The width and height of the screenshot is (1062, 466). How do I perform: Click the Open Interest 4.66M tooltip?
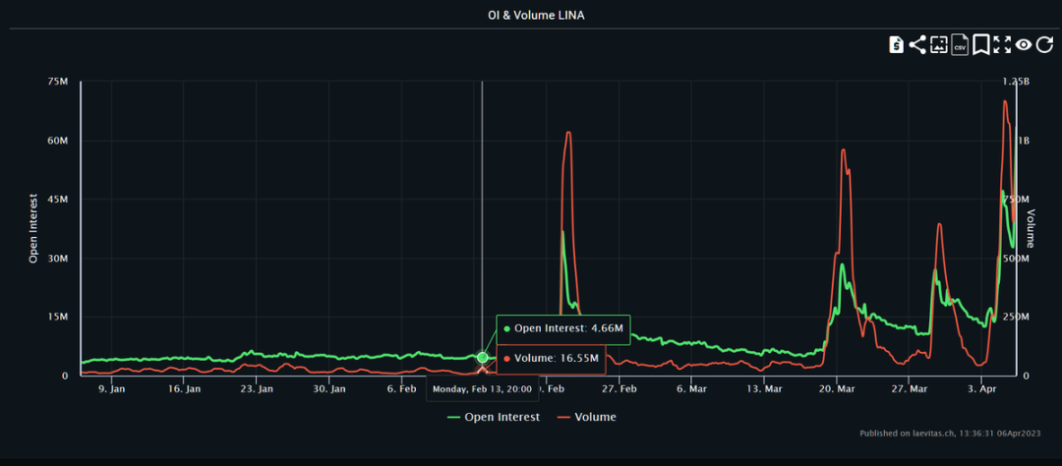tap(563, 328)
